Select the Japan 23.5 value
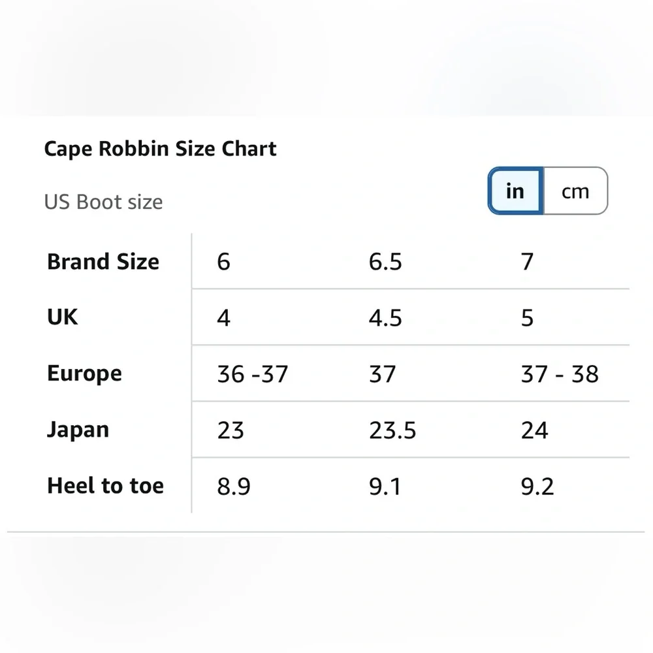This screenshot has width=653, height=653. [x=392, y=430]
